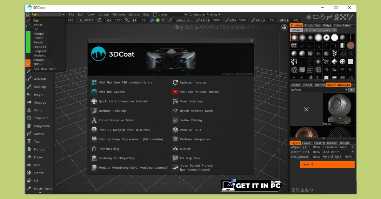This screenshot has width=381, height=199.
Task: Toggle the green circle channel indicator
Action: coord(158,20)
